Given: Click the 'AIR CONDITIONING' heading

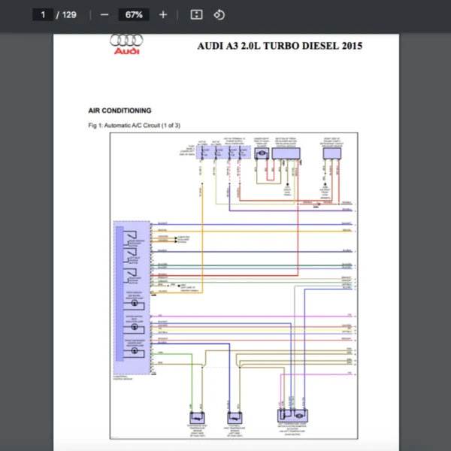Looking at the screenshot, I should pos(120,110).
